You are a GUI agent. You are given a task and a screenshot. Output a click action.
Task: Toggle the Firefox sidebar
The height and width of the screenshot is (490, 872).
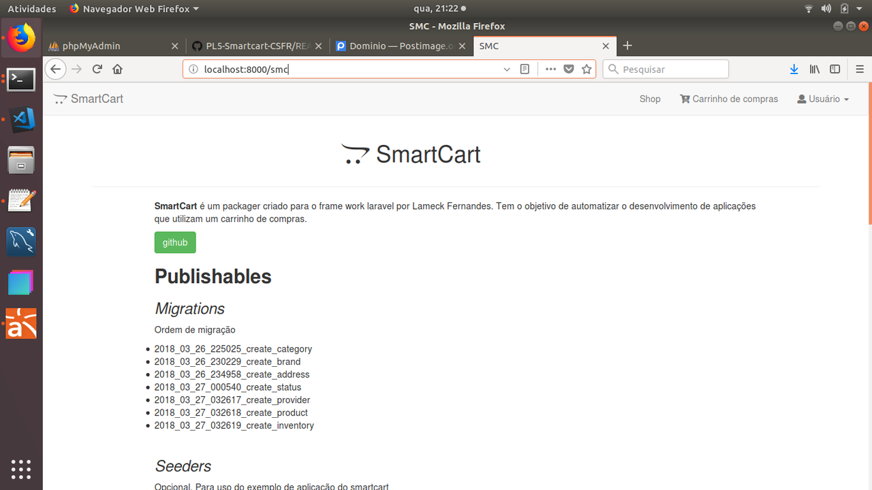(835, 69)
